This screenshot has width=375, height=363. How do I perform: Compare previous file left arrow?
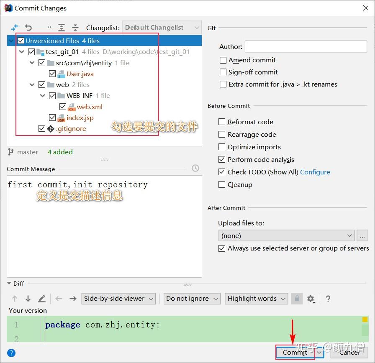click(x=59, y=299)
